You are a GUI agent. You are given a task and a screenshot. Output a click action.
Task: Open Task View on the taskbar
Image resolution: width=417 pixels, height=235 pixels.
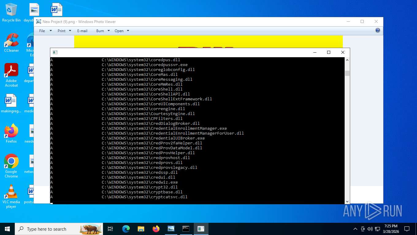[111, 229]
